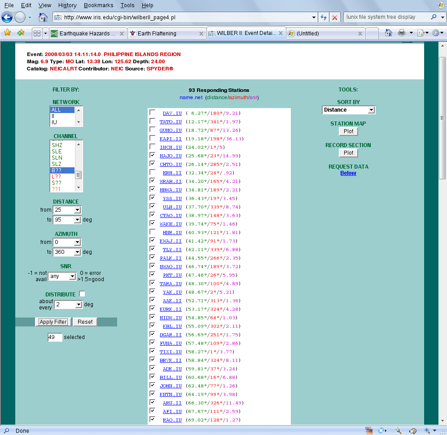
Task: Open the settings gear tools icon
Action: tap(436, 33)
